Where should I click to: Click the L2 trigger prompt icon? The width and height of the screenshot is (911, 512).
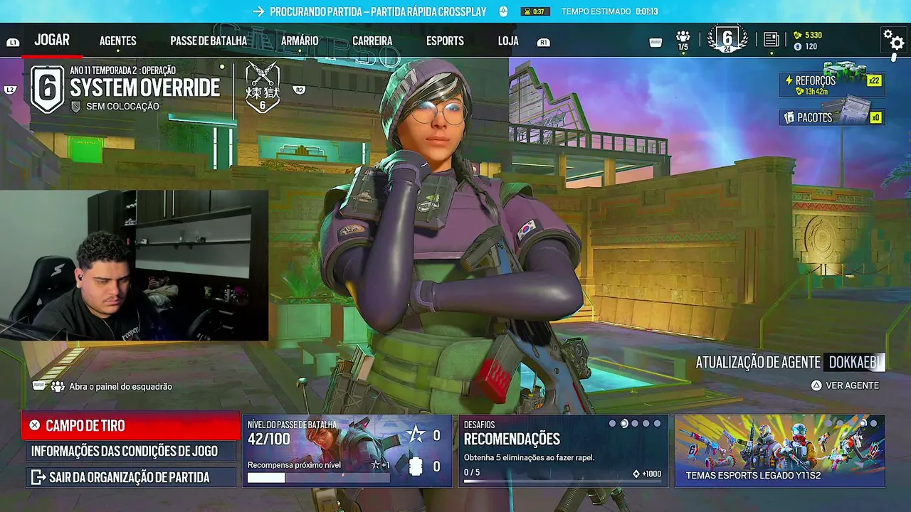[10, 90]
